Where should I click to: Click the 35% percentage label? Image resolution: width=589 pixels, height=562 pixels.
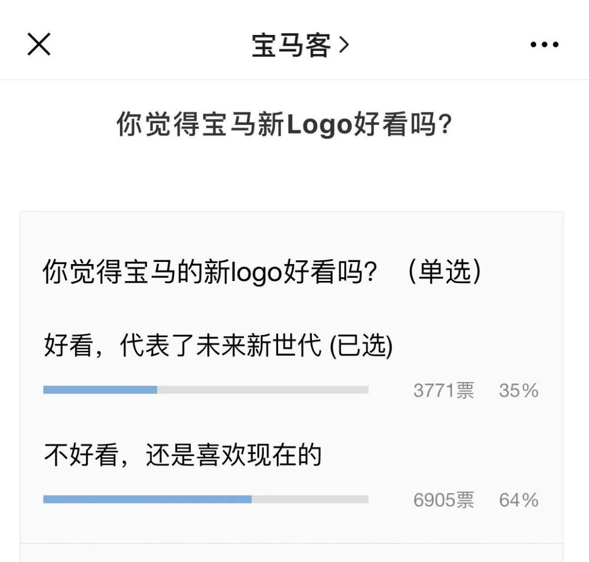point(518,389)
